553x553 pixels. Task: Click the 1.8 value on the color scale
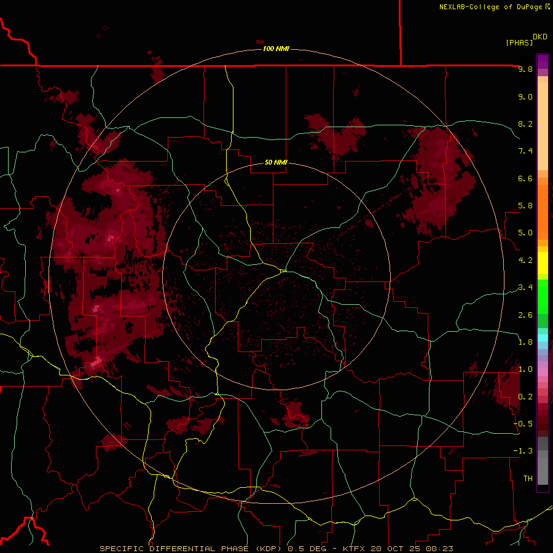pos(525,342)
